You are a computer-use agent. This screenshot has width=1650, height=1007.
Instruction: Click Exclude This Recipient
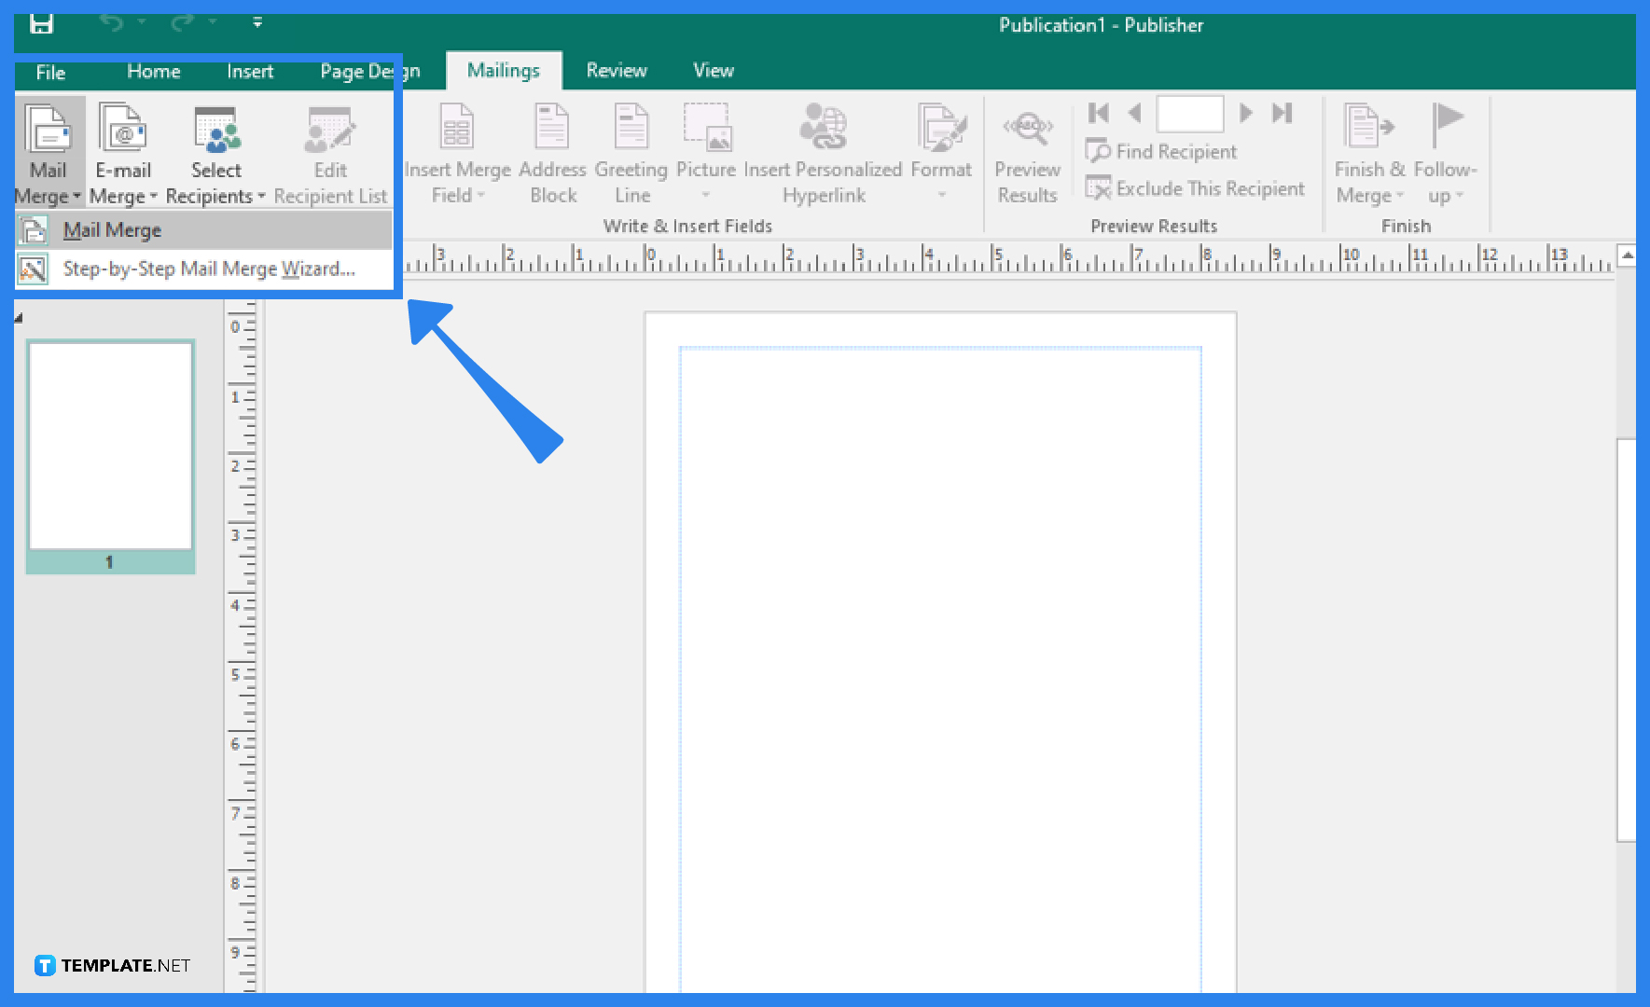1198,187
